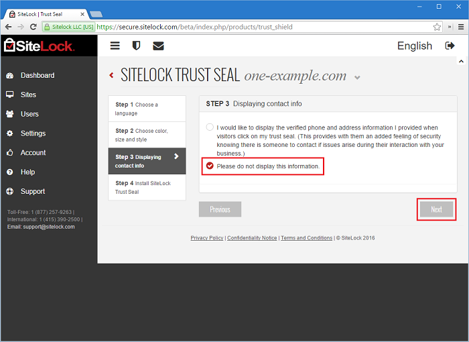Click browser forward arrow
Viewport: 469px width, 342px height.
pyautogui.click(x=21, y=27)
